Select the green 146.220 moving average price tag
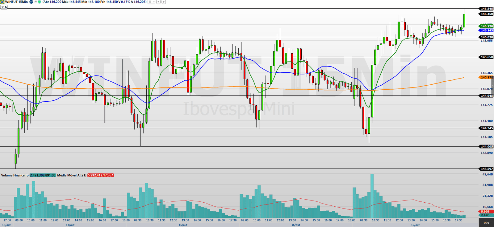The width and height of the screenshot is (494, 227). [487, 26]
